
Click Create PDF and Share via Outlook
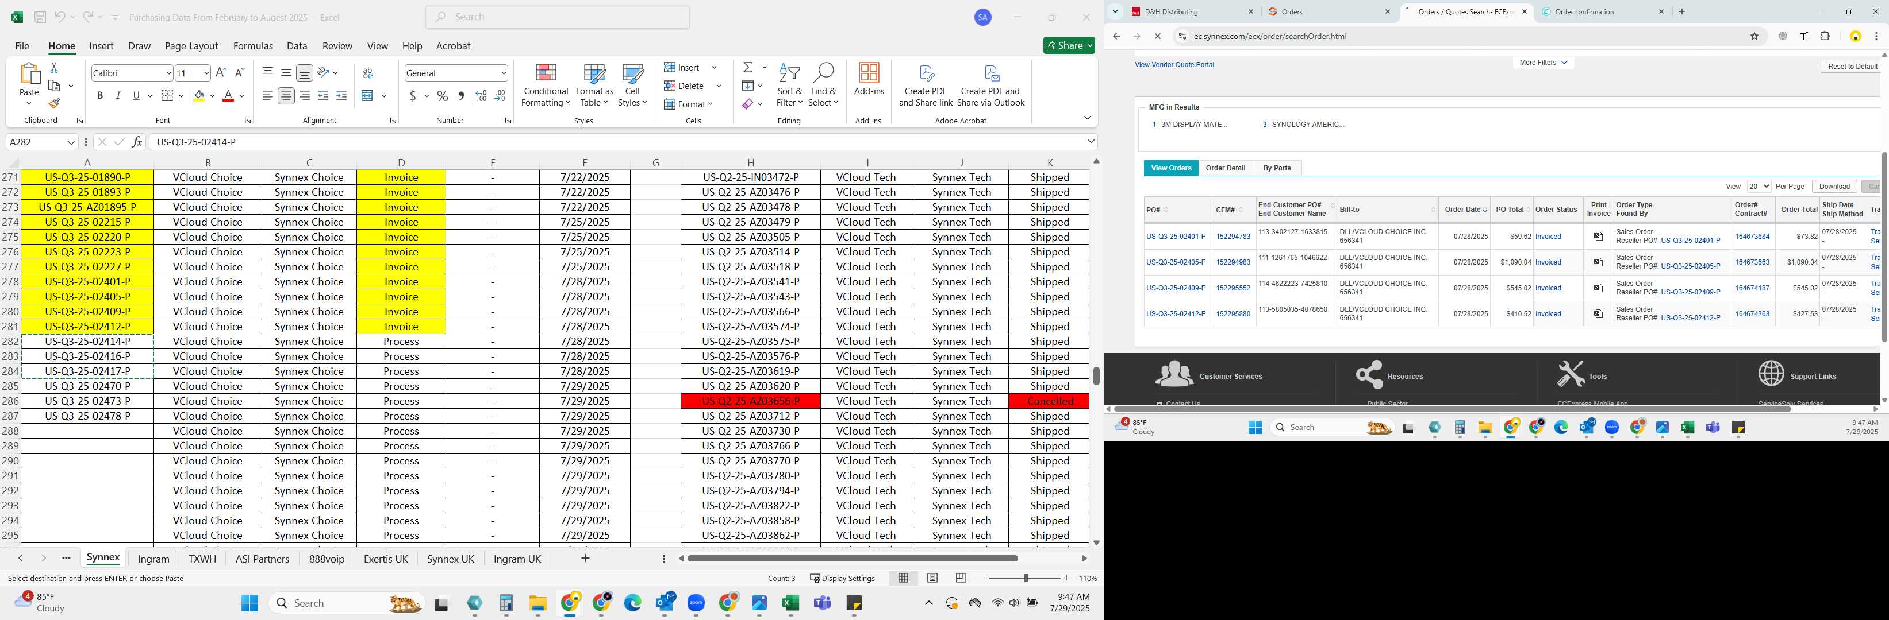[990, 85]
